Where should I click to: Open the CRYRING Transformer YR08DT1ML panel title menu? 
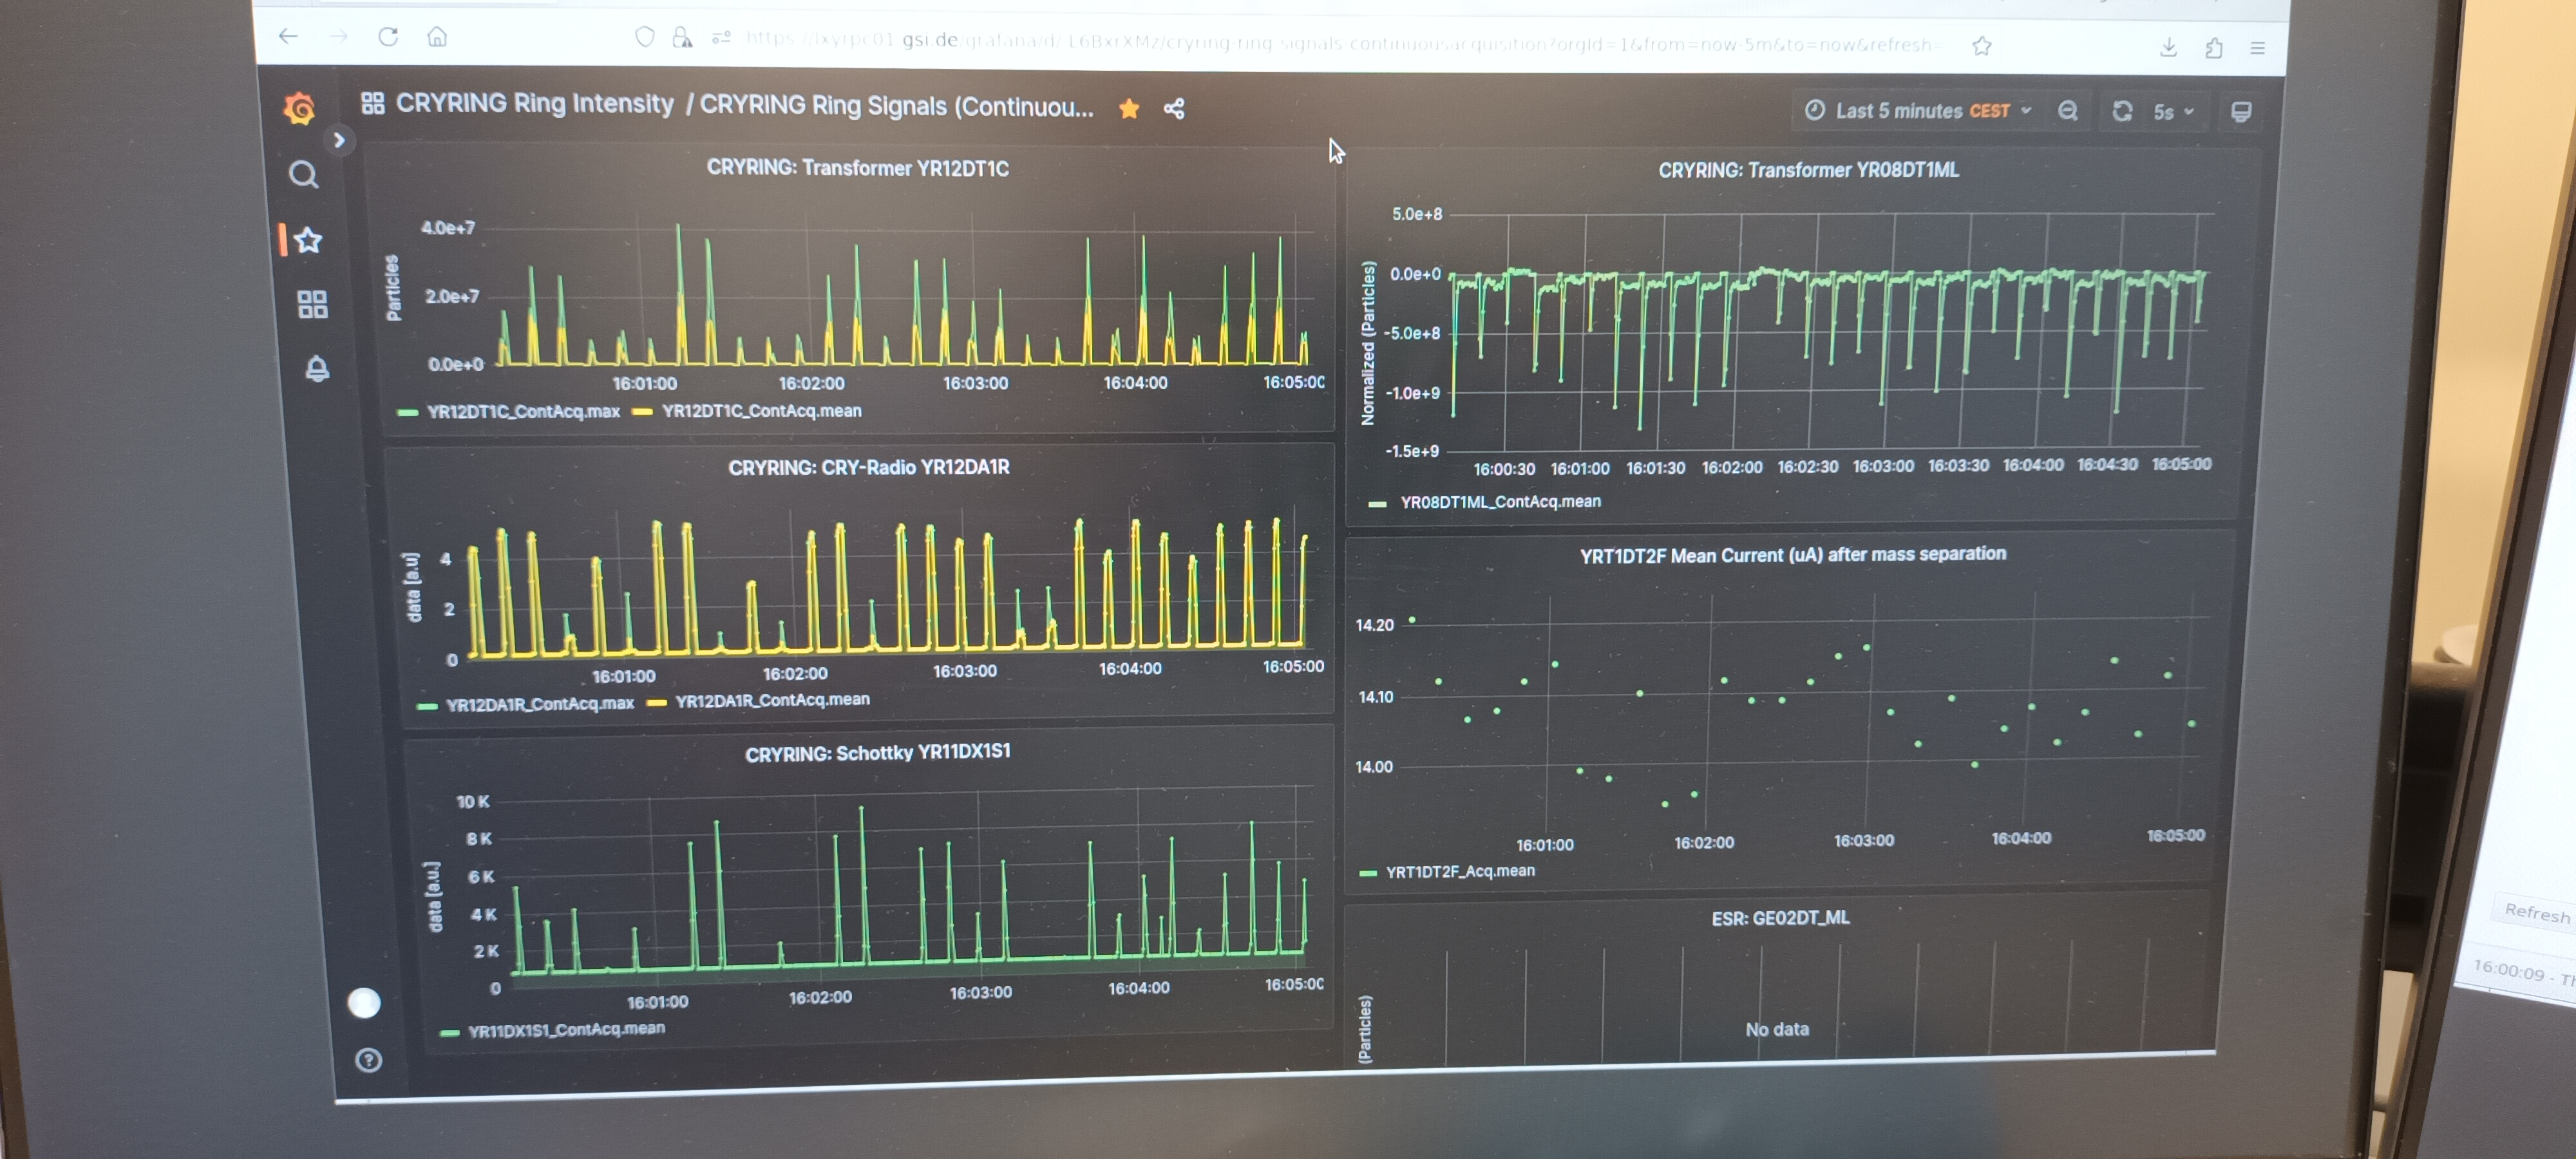click(x=1807, y=170)
